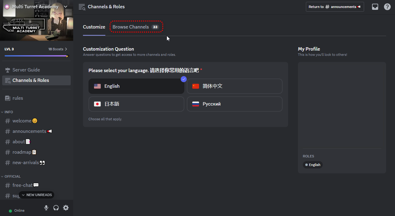This screenshot has height=216, width=395.
Task: Open the inbox icon
Action: [x=375, y=7]
